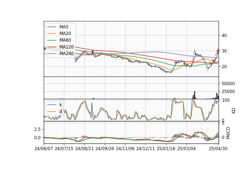The height and width of the screenshot is (175, 243).
Task: Click the green MA60 legend line sample
Action: (x=52, y=40)
